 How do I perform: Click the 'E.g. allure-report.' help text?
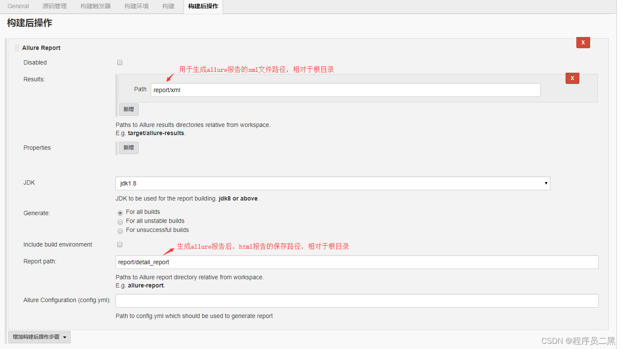tap(140, 285)
